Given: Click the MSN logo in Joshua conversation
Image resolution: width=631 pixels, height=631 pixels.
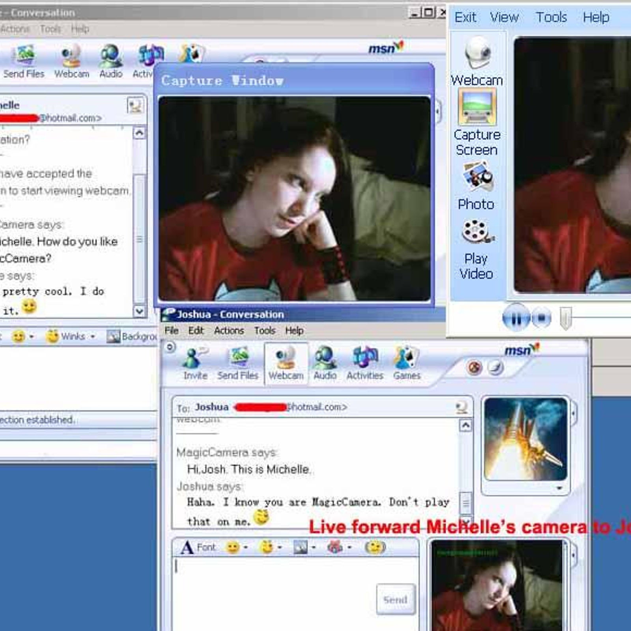Looking at the screenshot, I should [522, 349].
